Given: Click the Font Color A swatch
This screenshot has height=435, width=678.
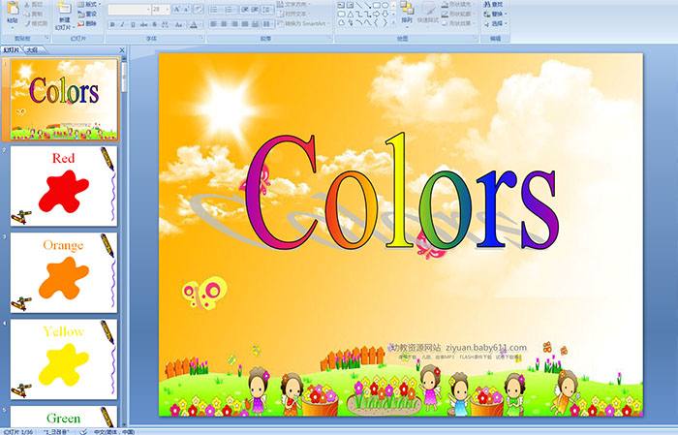Looking at the screenshot, I should tap(194, 24).
